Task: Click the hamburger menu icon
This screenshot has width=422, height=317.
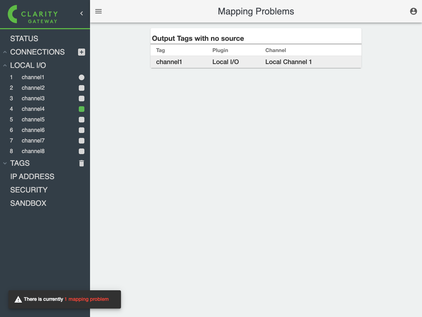Action: [98, 11]
